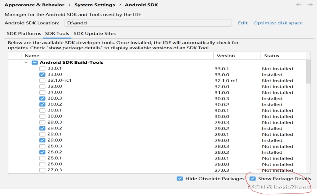
Task: Check the 33.0.1 build-tools checkbox
Action: [x=42, y=69]
